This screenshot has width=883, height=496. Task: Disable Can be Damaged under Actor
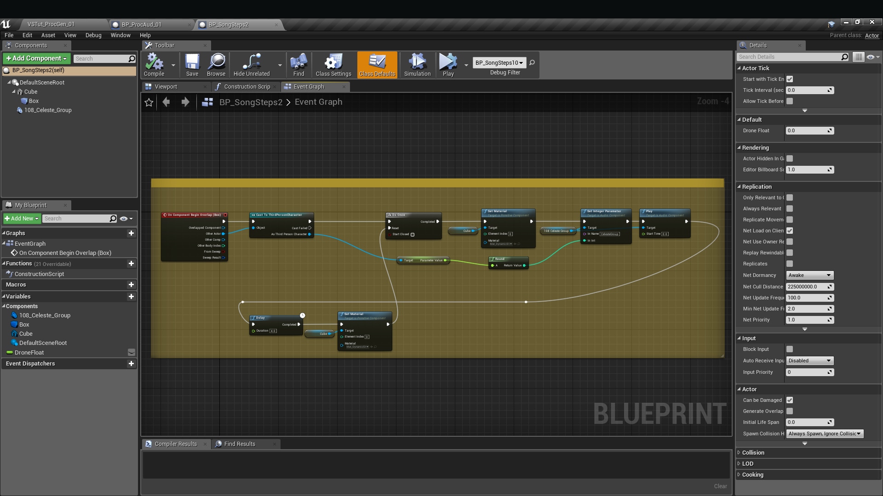(x=790, y=400)
